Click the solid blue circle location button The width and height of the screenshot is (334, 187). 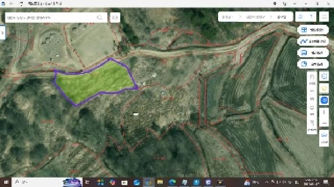point(324,100)
